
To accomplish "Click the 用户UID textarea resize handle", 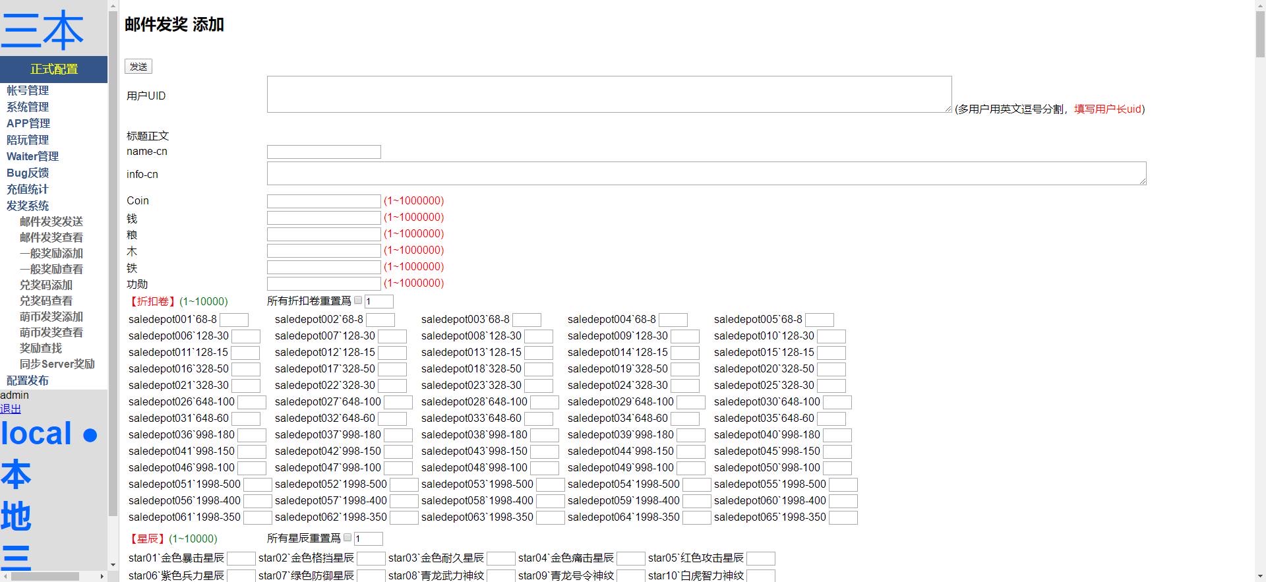I will [948, 108].
